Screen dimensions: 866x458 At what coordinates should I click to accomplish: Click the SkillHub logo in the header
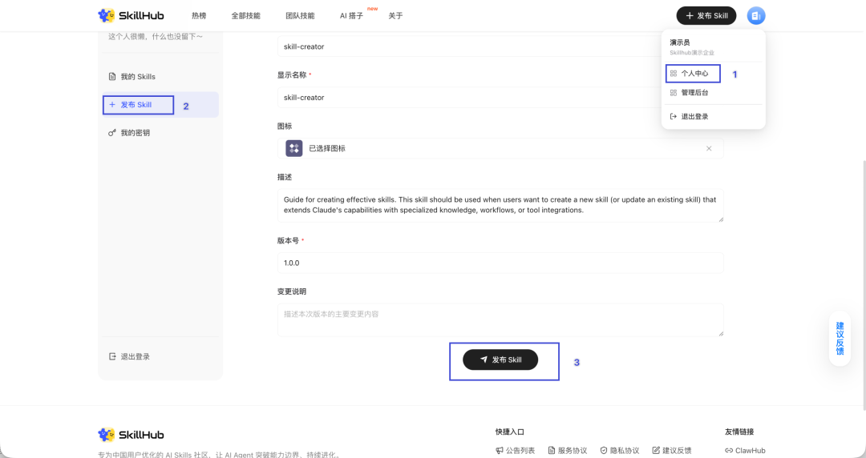[x=131, y=15]
